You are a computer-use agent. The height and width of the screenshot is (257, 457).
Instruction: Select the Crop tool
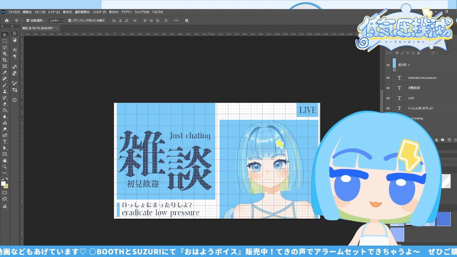tap(5, 60)
